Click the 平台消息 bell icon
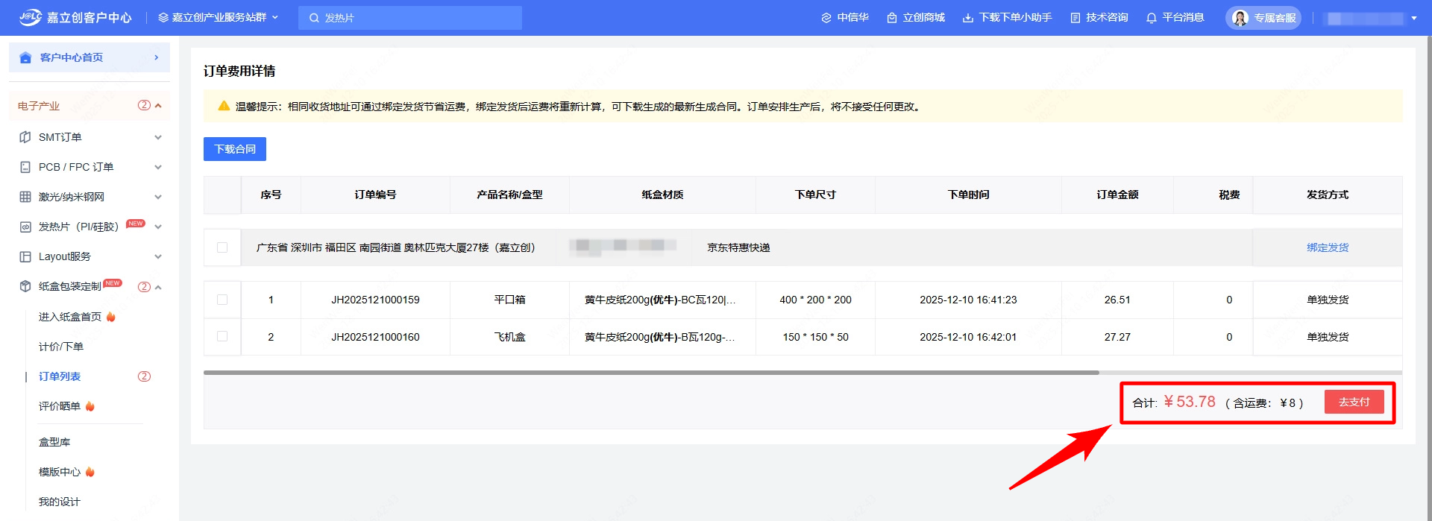 (x=1152, y=18)
